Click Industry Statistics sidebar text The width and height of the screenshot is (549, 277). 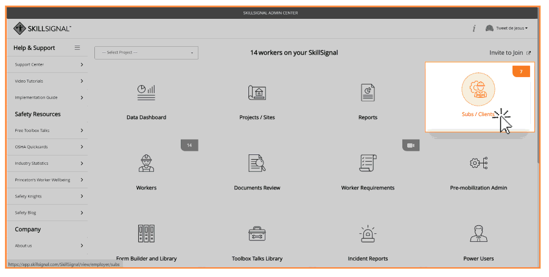(x=32, y=163)
